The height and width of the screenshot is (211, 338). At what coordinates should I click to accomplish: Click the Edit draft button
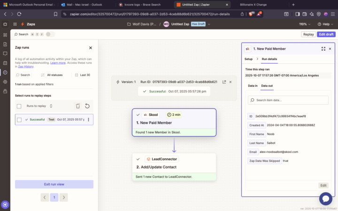pos(326,34)
